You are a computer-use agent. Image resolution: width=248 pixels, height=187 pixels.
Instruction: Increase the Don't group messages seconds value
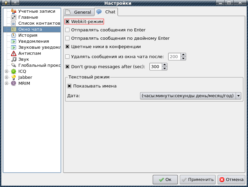point(165,65)
